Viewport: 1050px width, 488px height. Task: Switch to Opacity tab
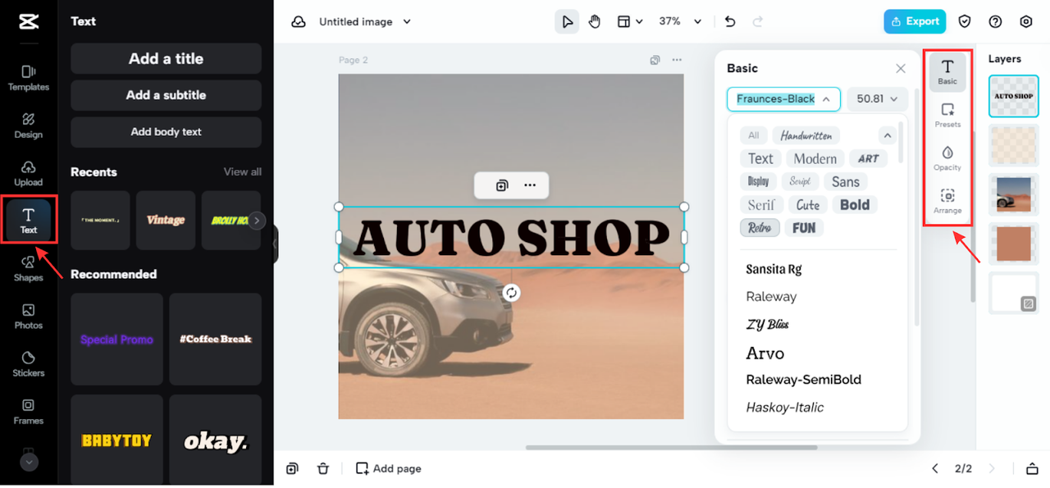tap(947, 157)
